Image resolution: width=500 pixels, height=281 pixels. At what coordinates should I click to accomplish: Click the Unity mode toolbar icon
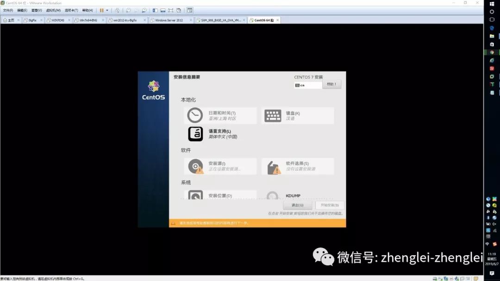coord(179,11)
